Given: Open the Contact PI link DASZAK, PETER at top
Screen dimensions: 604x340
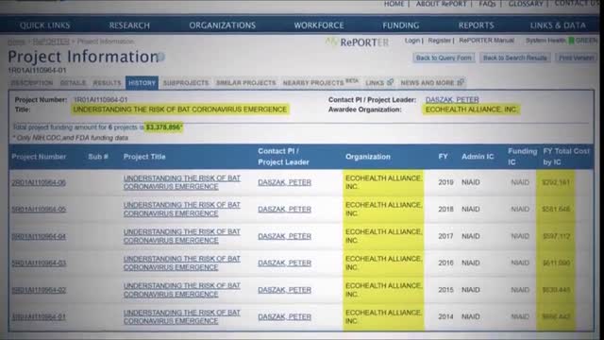Looking at the screenshot, I should point(452,100).
